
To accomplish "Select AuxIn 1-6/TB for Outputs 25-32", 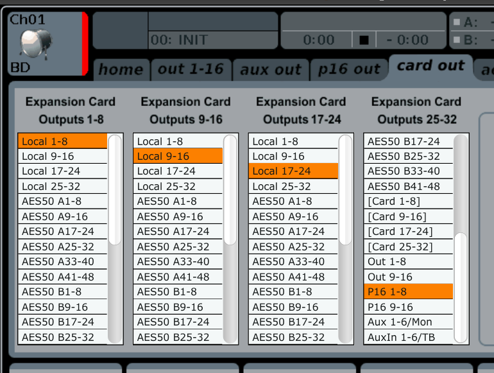I will [x=409, y=338].
